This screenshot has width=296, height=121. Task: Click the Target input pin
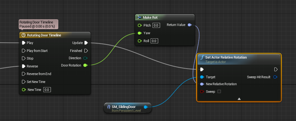click(x=202, y=77)
